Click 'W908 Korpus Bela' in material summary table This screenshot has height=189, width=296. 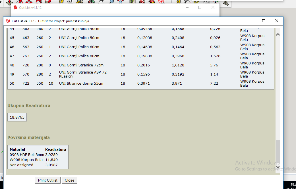coord(26,160)
